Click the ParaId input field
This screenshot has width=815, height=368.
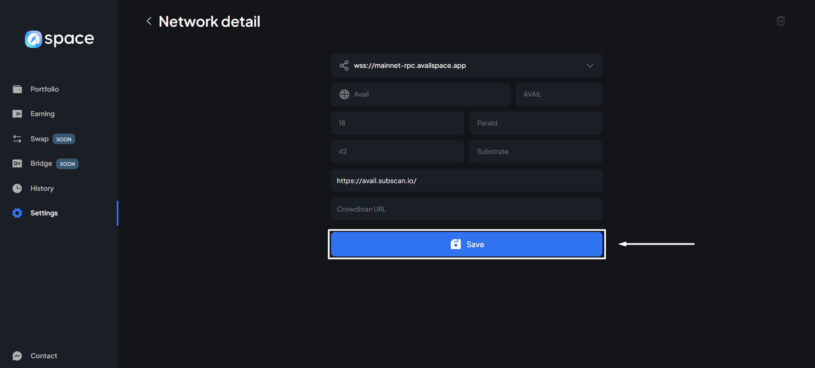point(535,123)
